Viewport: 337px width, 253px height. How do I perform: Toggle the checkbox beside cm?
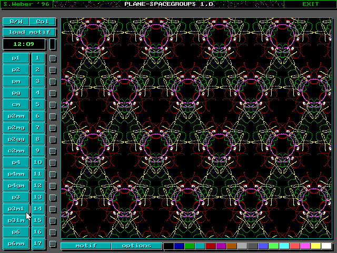click(52, 105)
